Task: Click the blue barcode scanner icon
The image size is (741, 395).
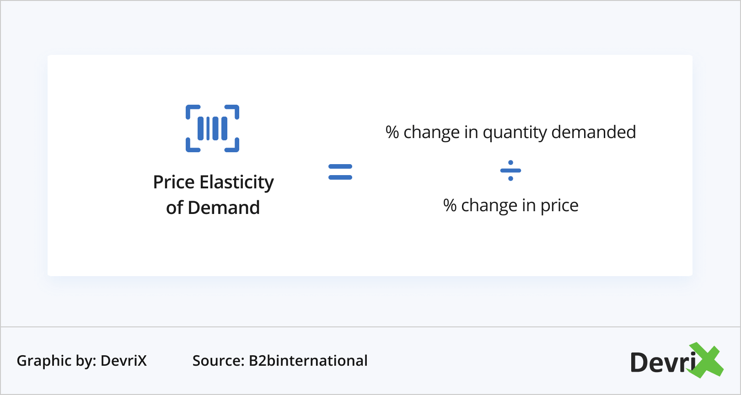Action: click(x=212, y=128)
